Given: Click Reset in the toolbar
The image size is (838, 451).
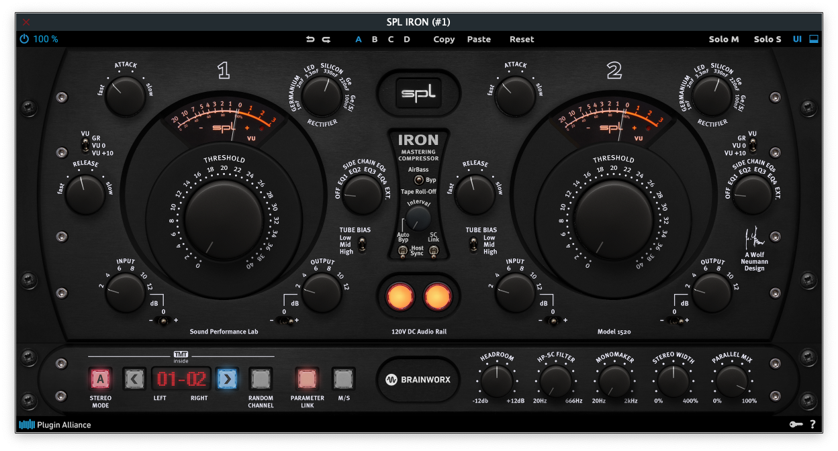Looking at the screenshot, I should tap(522, 40).
